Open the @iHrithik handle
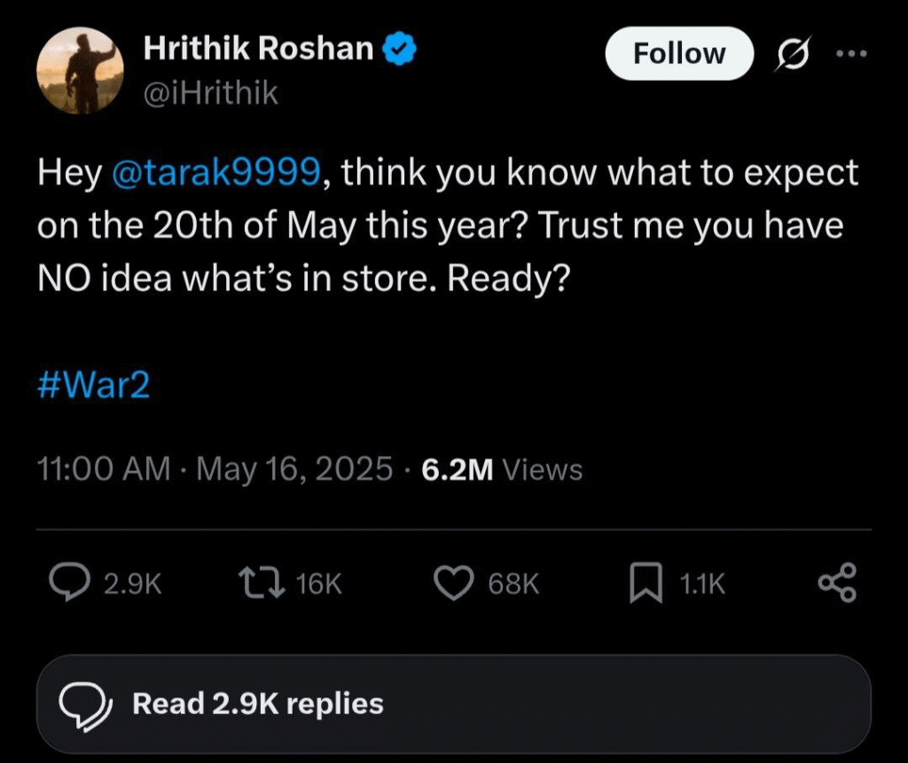 [210, 91]
